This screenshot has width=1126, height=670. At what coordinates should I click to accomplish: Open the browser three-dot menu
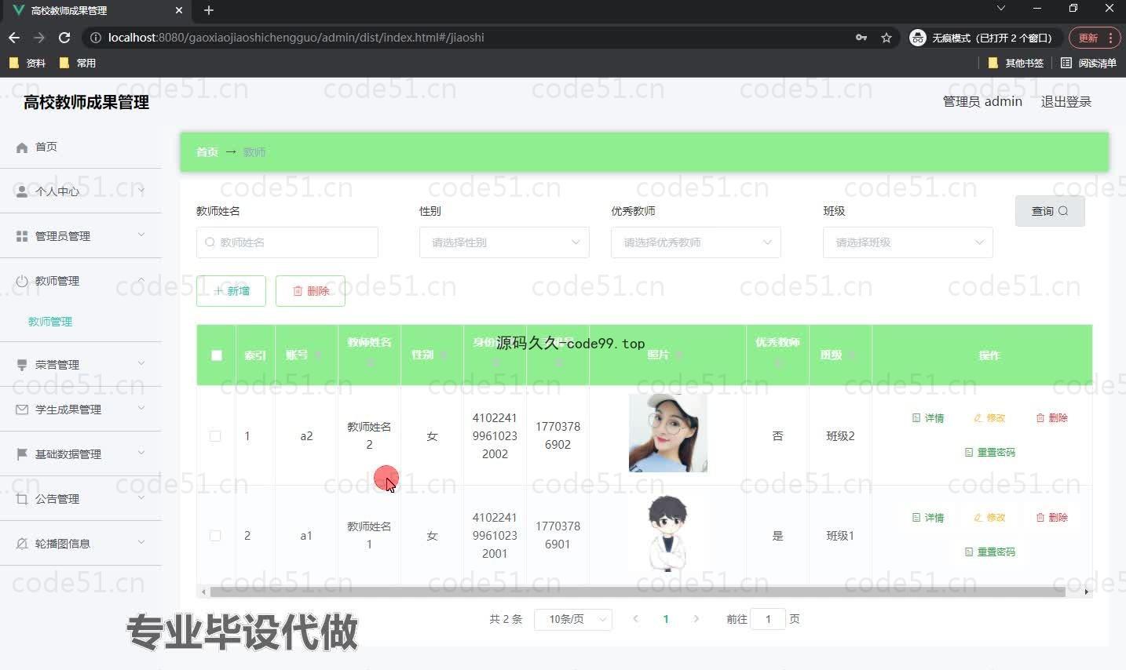click(x=1110, y=38)
